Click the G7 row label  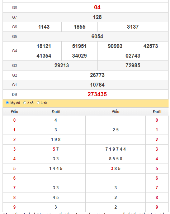click(x=14, y=17)
